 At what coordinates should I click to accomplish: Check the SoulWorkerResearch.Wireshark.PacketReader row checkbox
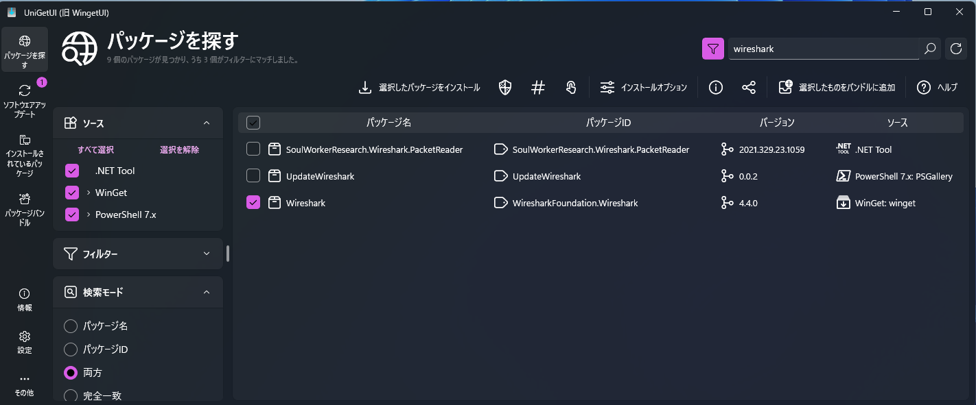253,149
